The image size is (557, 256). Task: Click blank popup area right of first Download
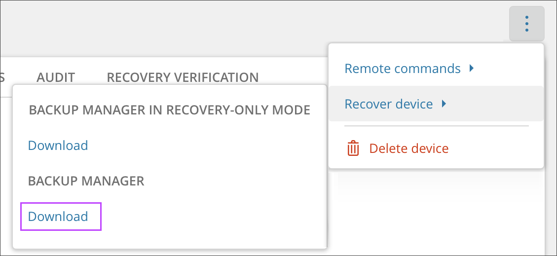click(207, 146)
